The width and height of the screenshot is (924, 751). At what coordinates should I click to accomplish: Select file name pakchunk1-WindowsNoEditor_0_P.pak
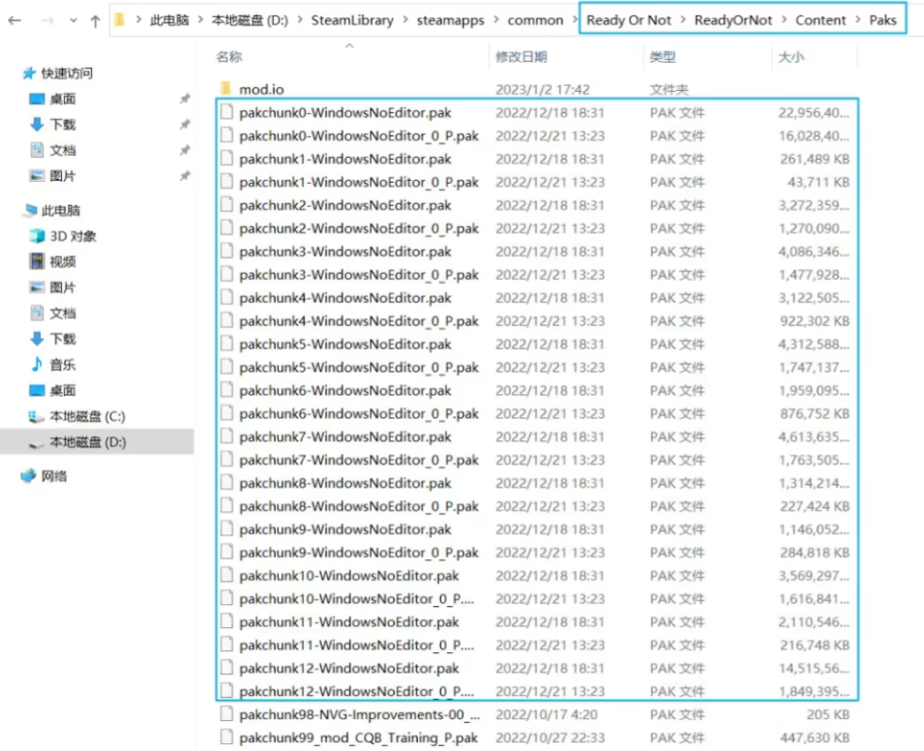359,182
